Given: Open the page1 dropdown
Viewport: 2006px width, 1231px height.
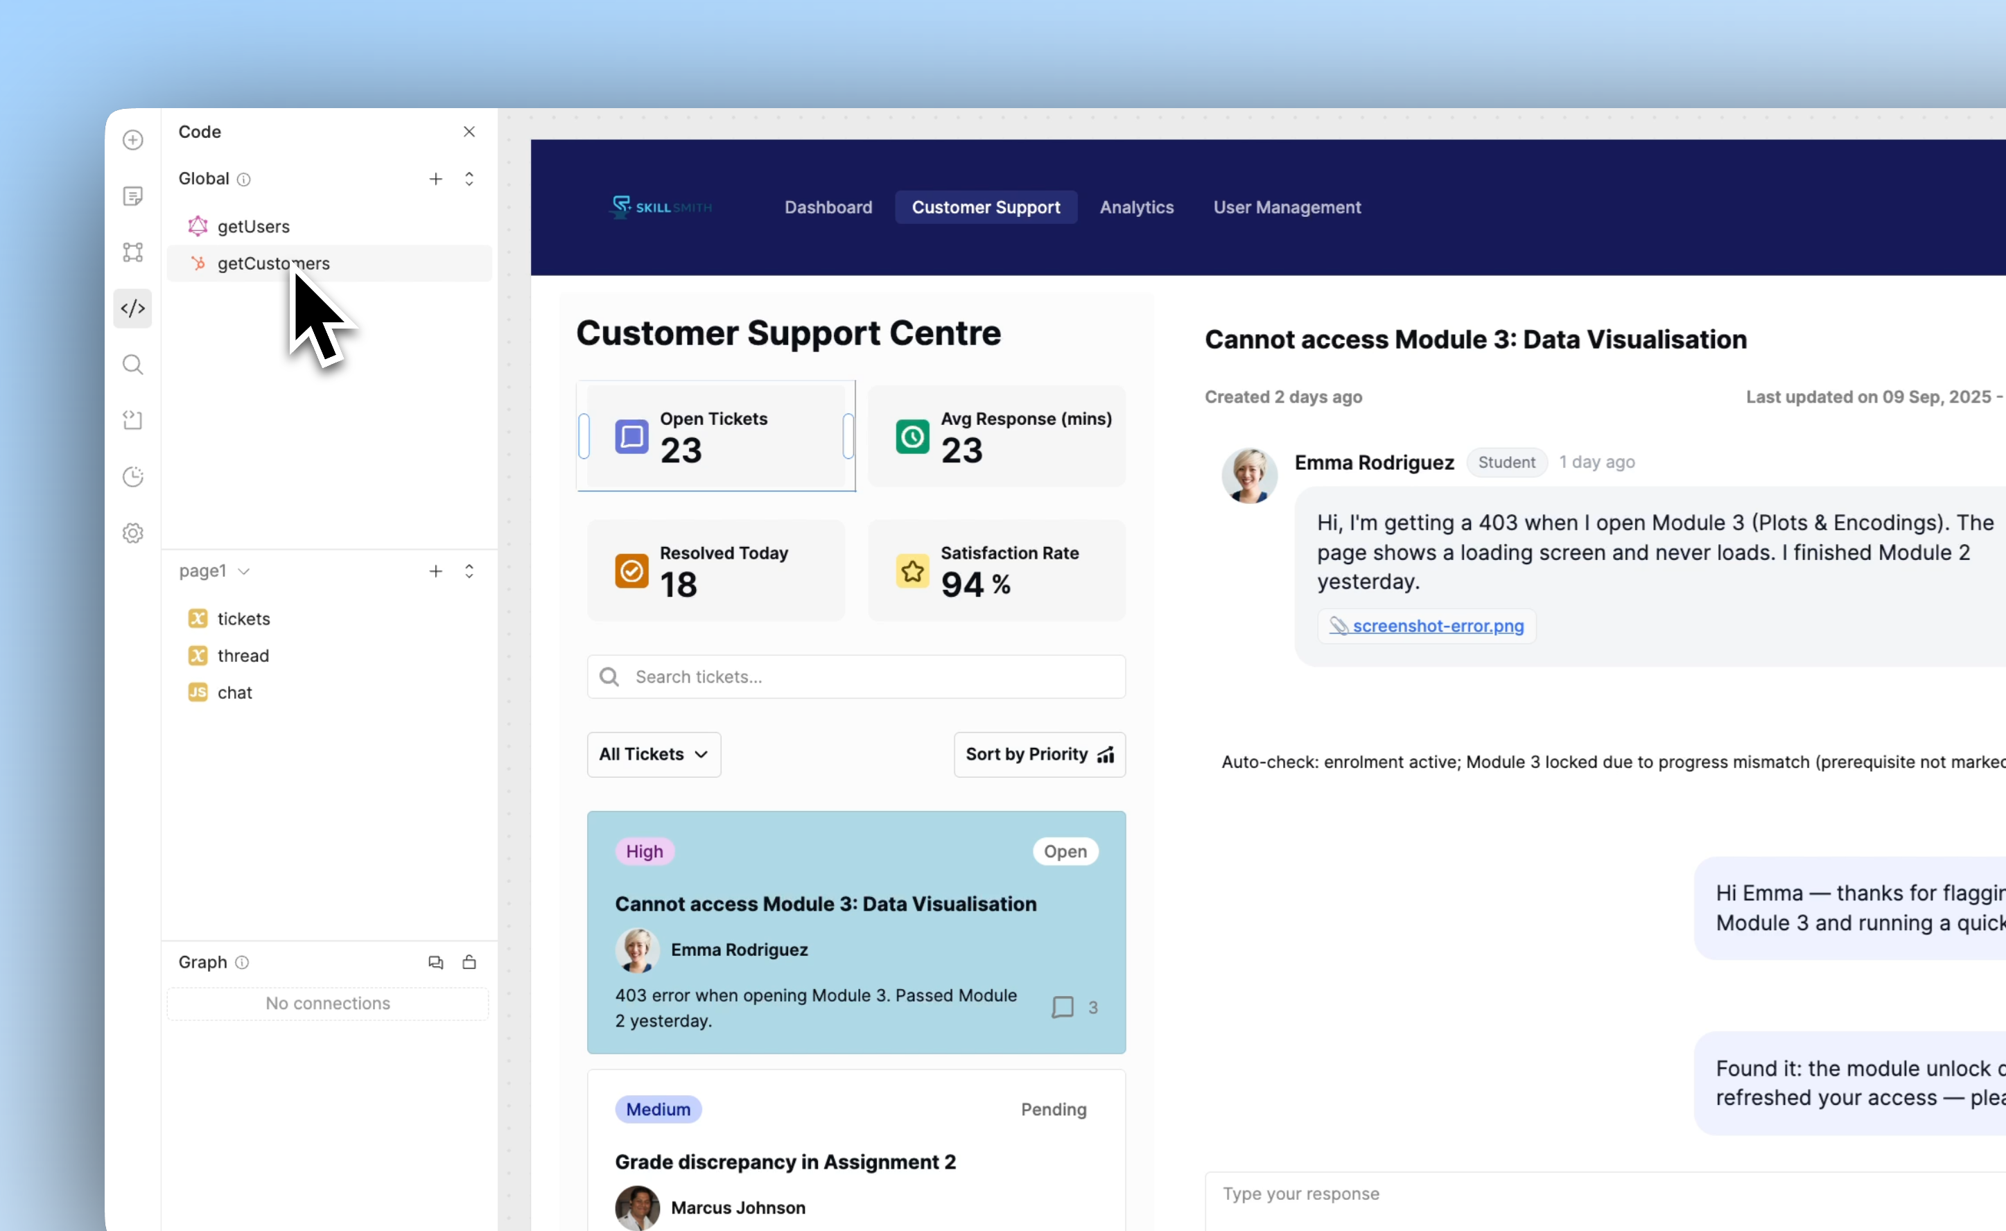Looking at the screenshot, I should click(213, 570).
